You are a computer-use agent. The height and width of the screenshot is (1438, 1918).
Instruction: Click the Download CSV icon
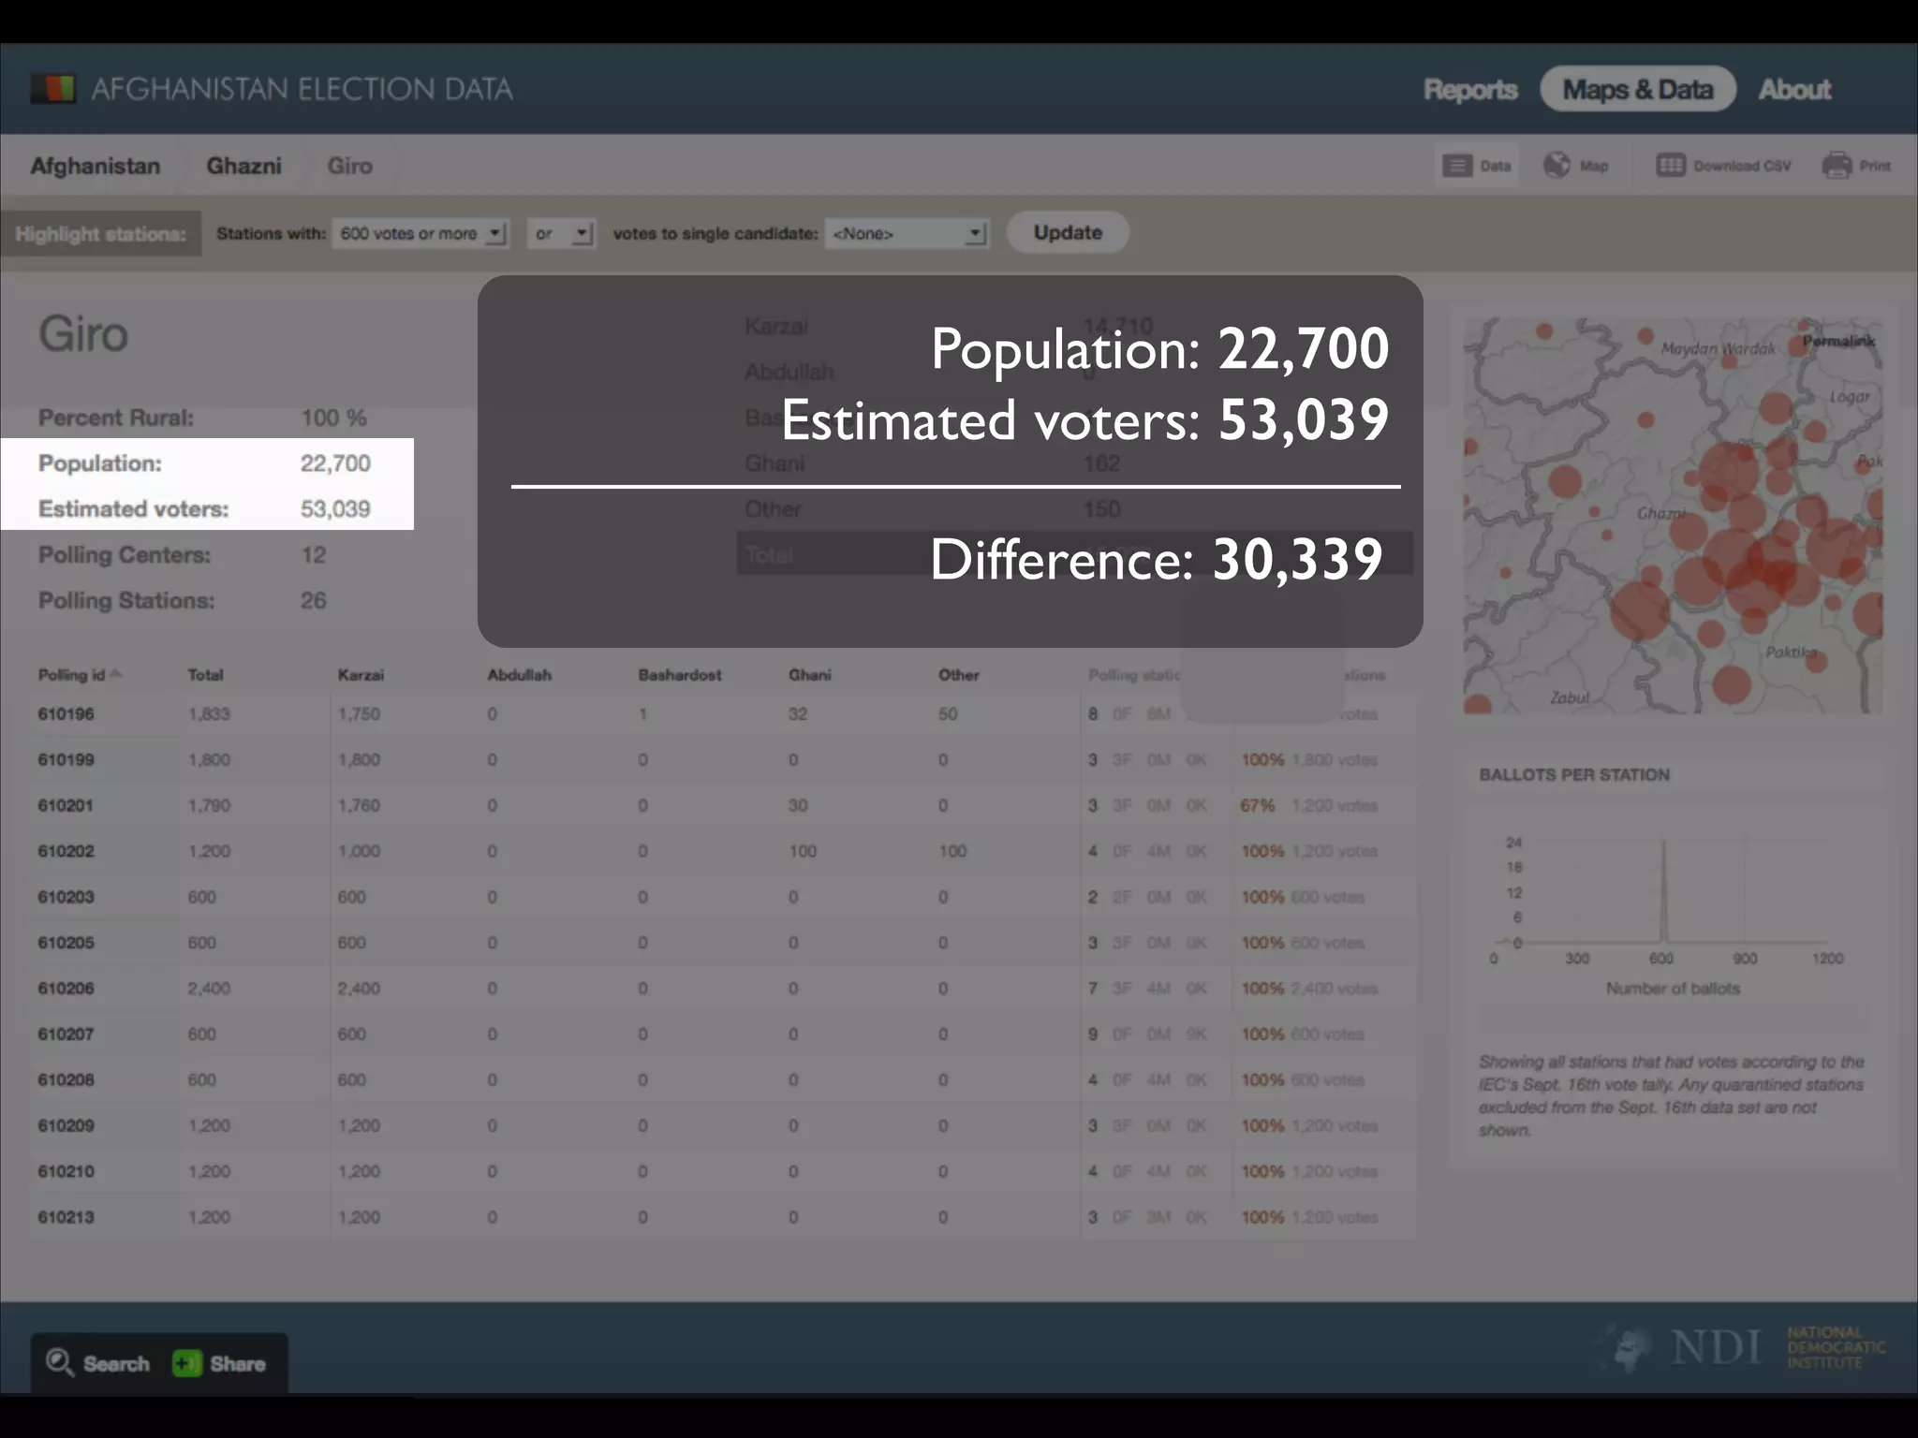pos(1671,166)
